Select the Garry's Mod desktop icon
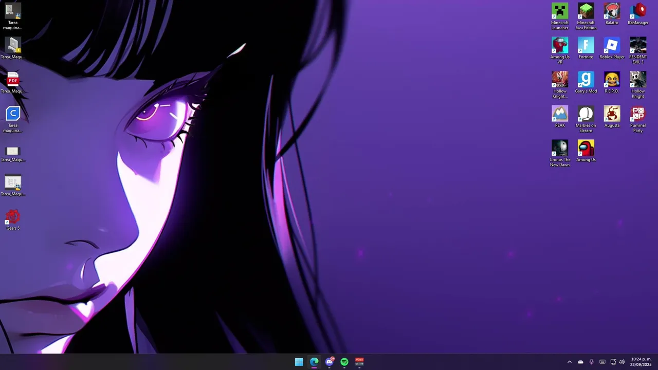The image size is (658, 370). (x=586, y=83)
